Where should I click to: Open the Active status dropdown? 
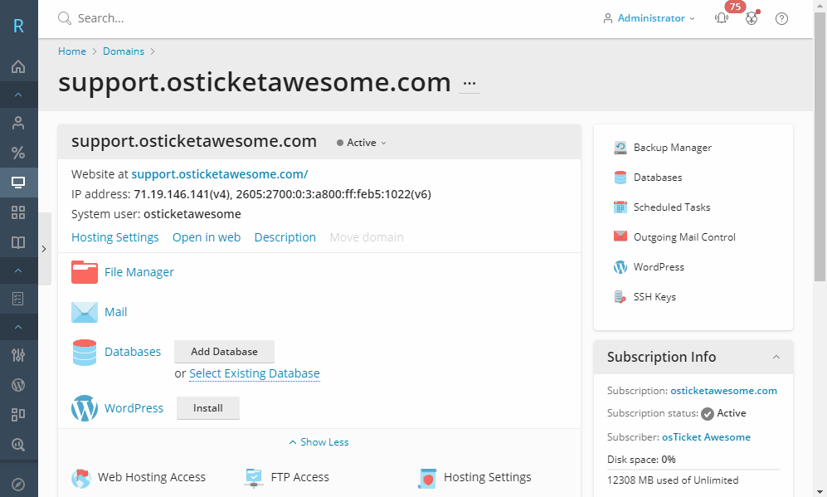[x=362, y=143]
